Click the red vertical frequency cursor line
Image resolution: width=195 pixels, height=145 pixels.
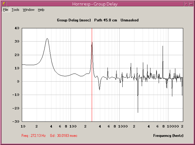92,75
